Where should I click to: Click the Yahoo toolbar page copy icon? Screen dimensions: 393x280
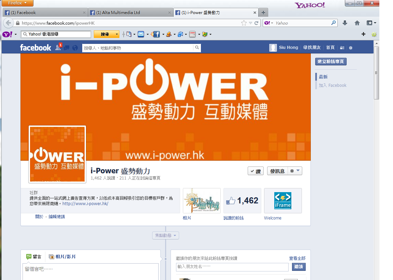[x=129, y=34]
